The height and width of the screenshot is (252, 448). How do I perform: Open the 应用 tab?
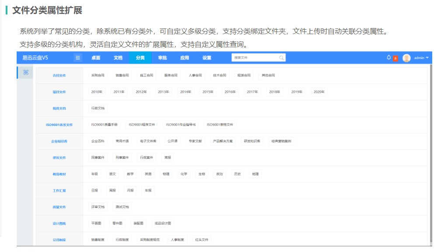(x=185, y=58)
